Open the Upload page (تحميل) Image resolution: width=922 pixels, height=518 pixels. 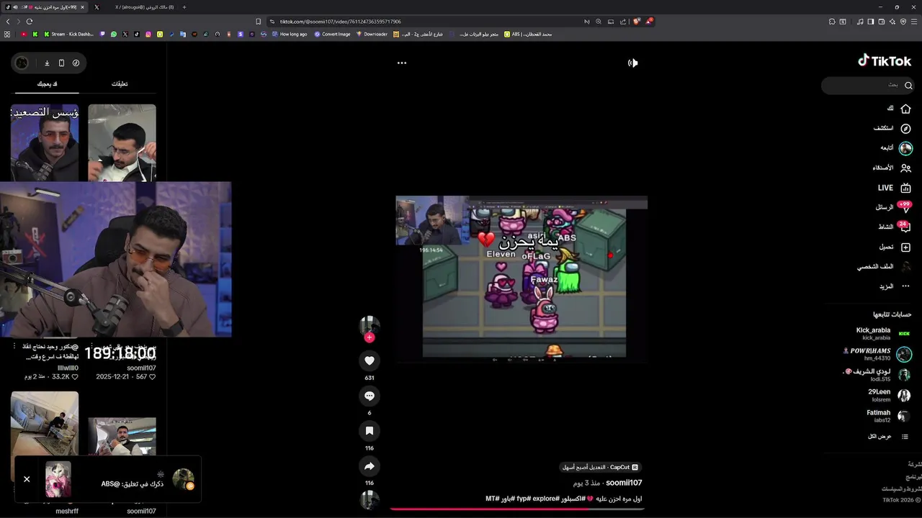[x=895, y=247]
